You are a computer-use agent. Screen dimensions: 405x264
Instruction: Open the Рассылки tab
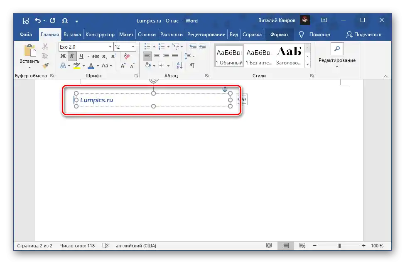tap(172, 35)
